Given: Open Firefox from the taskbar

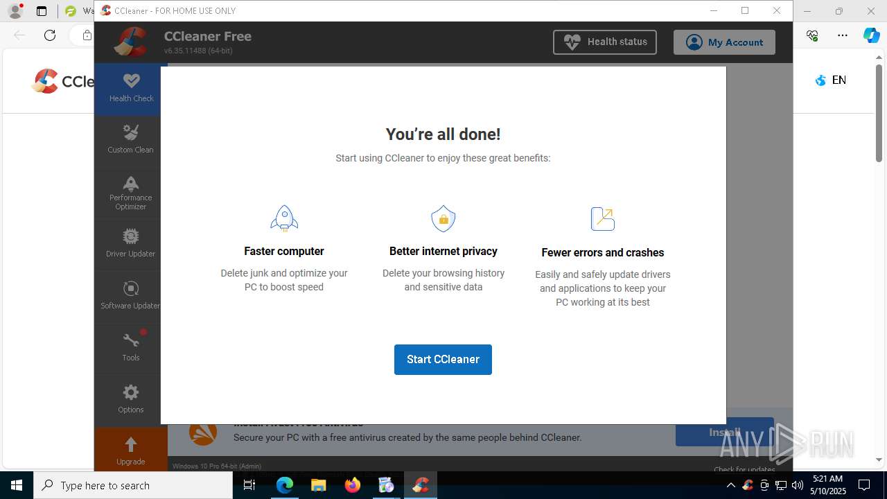Looking at the screenshot, I should pos(353,485).
